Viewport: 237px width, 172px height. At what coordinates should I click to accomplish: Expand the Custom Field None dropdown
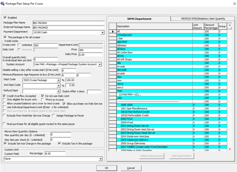(x=101, y=159)
